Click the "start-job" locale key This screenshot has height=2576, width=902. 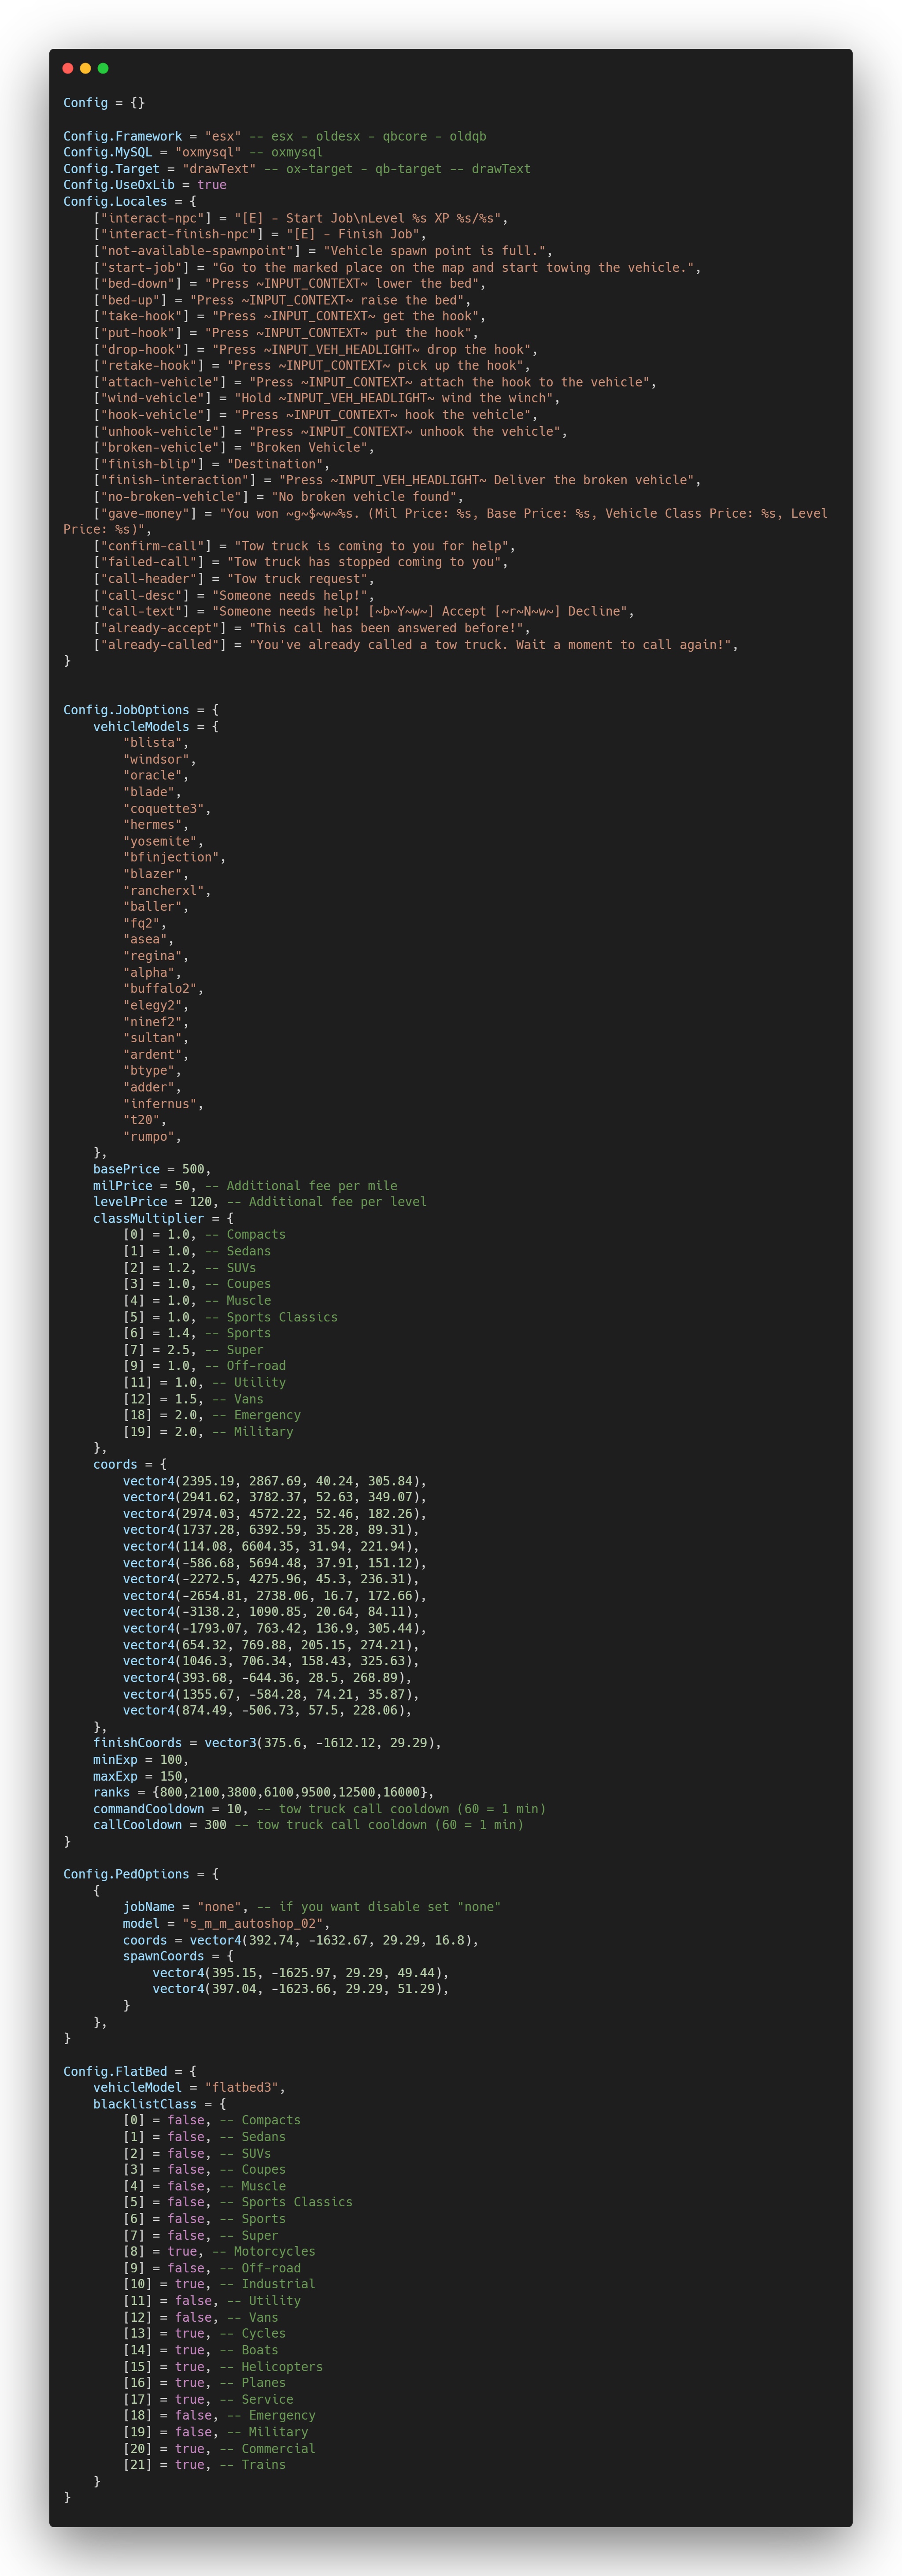(145, 267)
